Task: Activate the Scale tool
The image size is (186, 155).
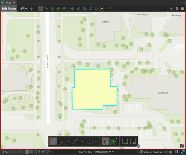Action: coord(91,8)
